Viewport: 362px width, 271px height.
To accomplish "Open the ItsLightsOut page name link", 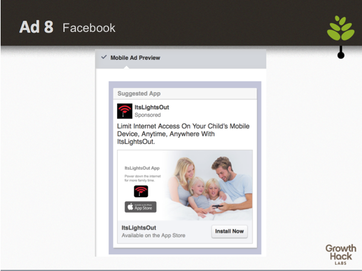I will tap(151, 107).
